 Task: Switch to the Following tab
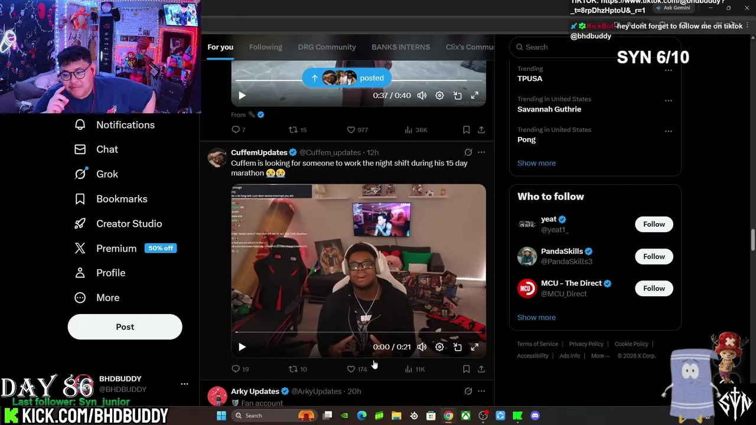(265, 47)
